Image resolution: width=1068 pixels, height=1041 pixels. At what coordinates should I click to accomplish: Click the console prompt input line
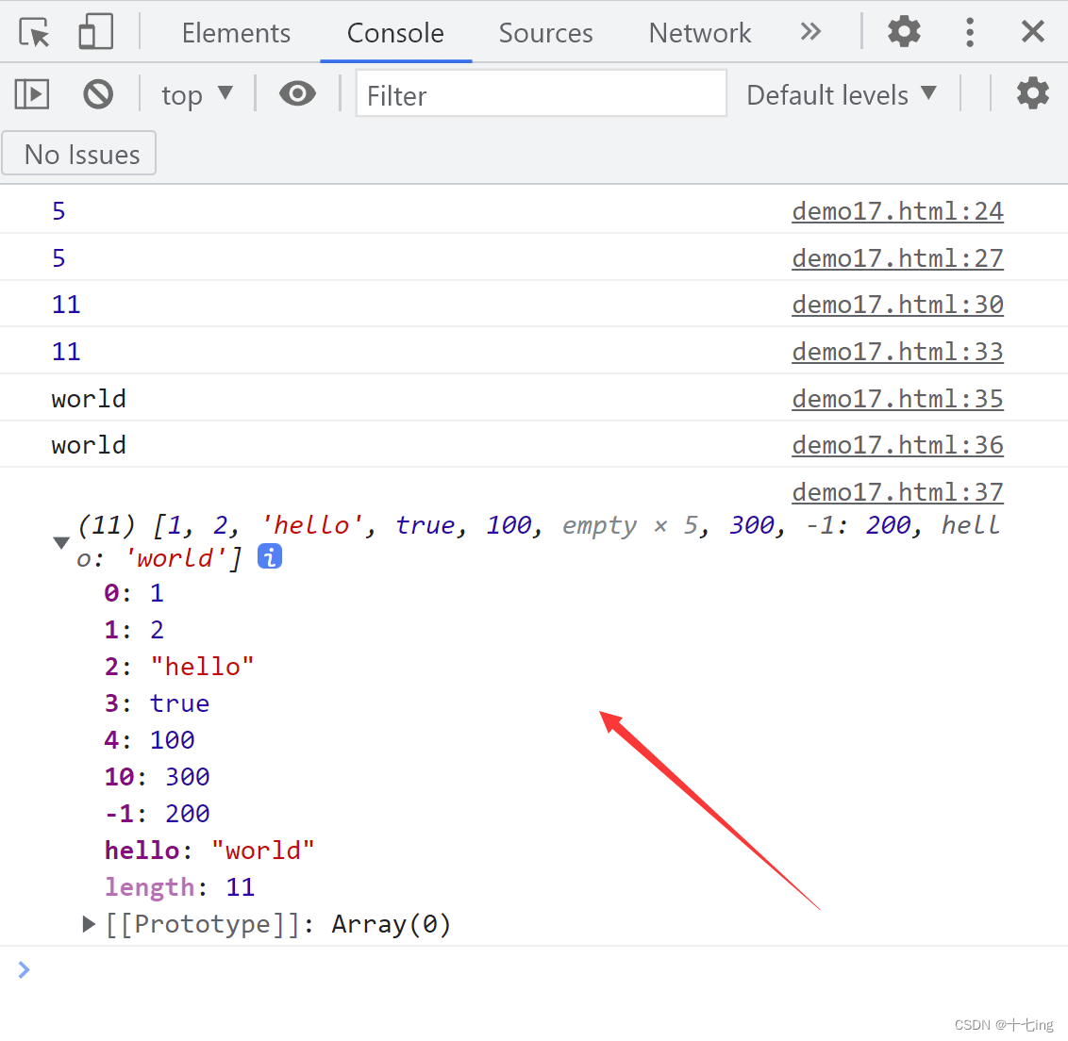[534, 969]
